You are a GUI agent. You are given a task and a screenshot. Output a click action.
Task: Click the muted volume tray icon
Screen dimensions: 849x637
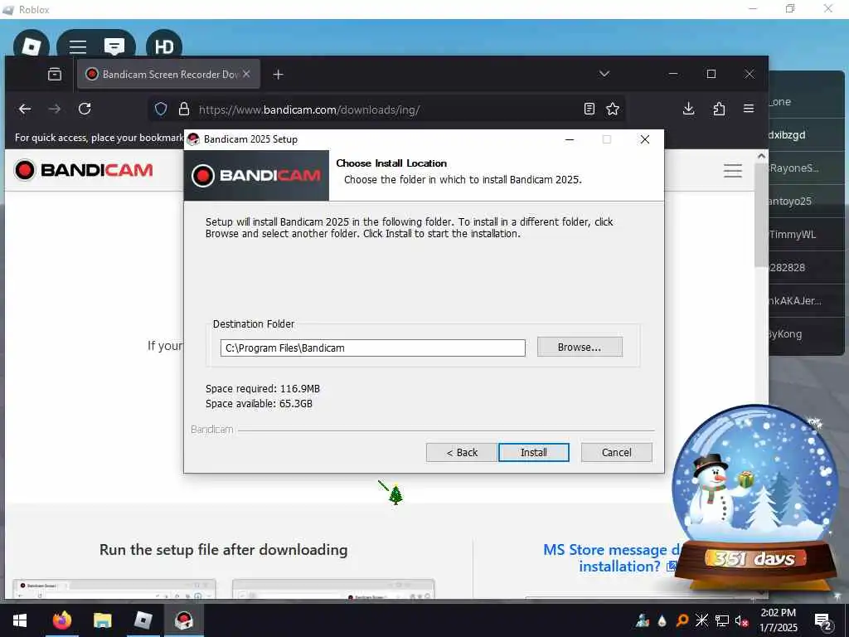point(741,620)
